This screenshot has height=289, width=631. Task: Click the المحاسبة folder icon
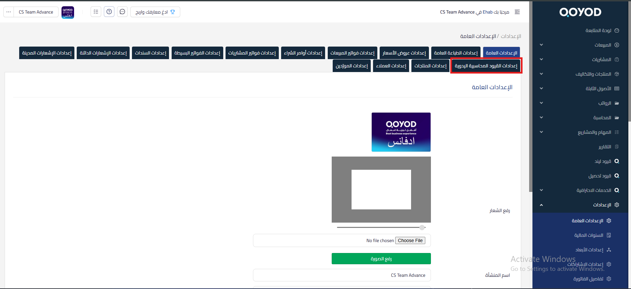617,118
